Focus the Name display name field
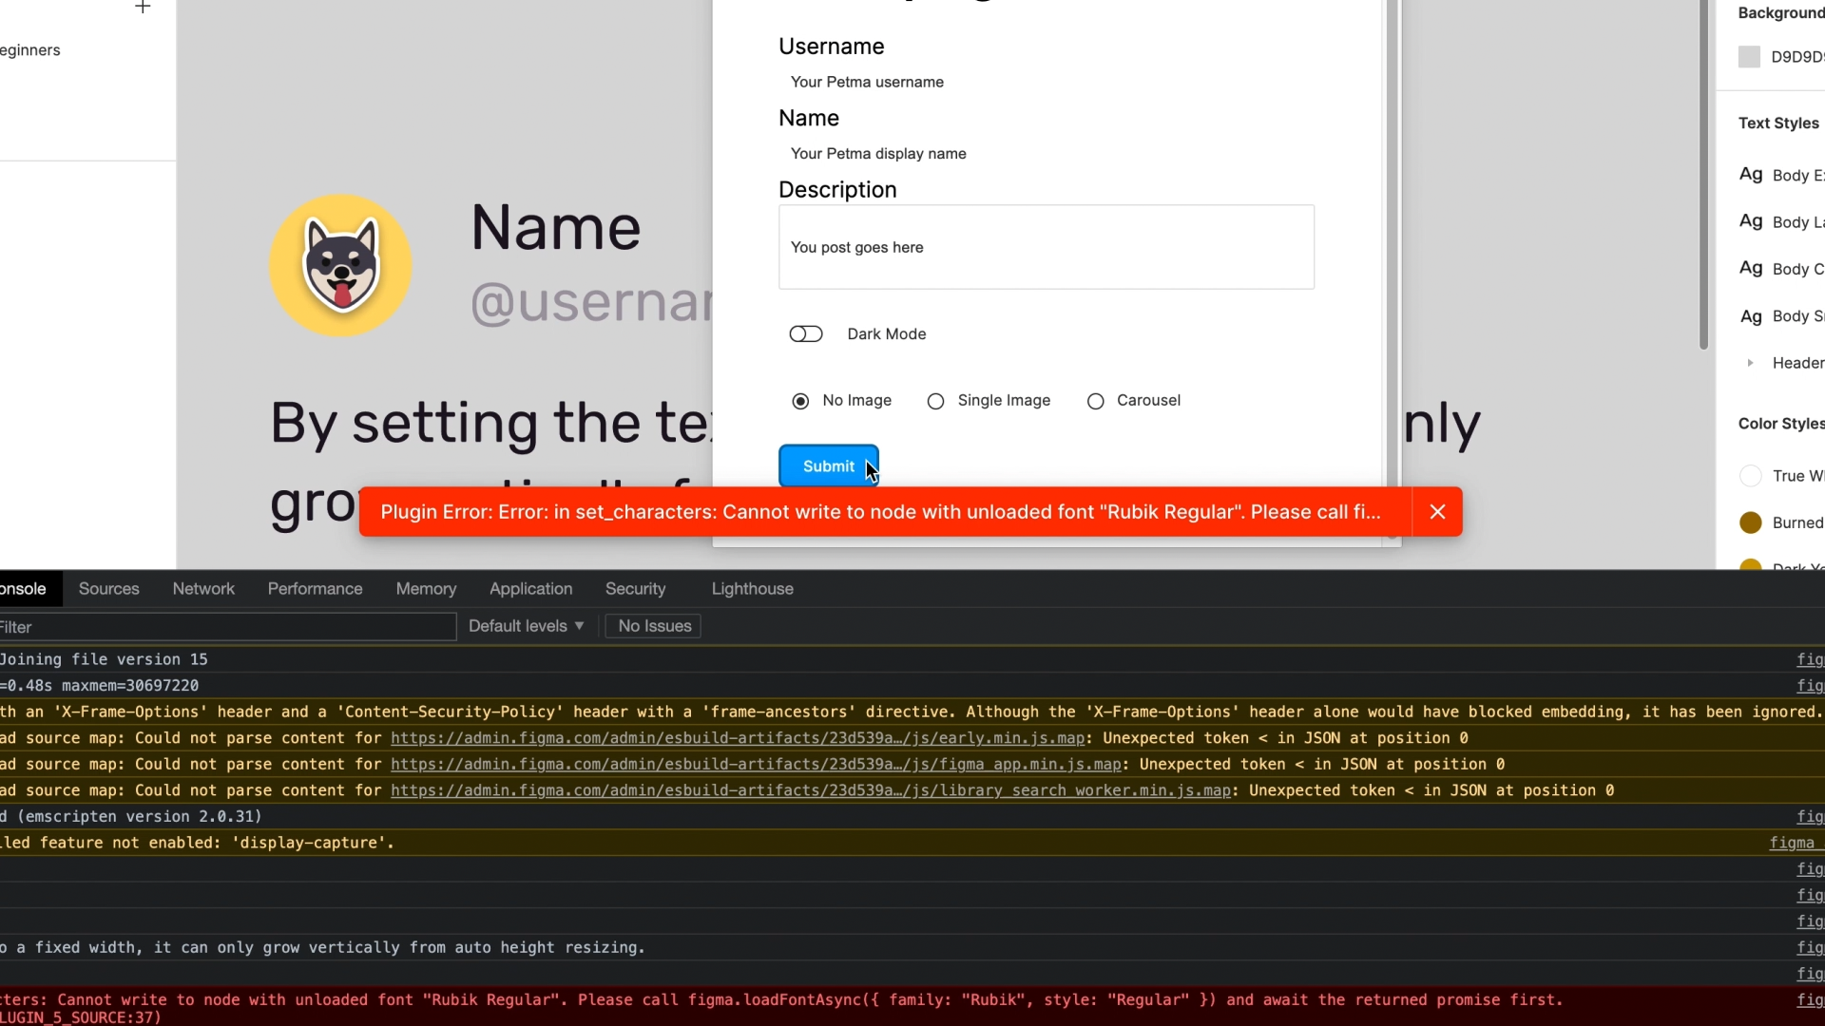 click(1046, 154)
